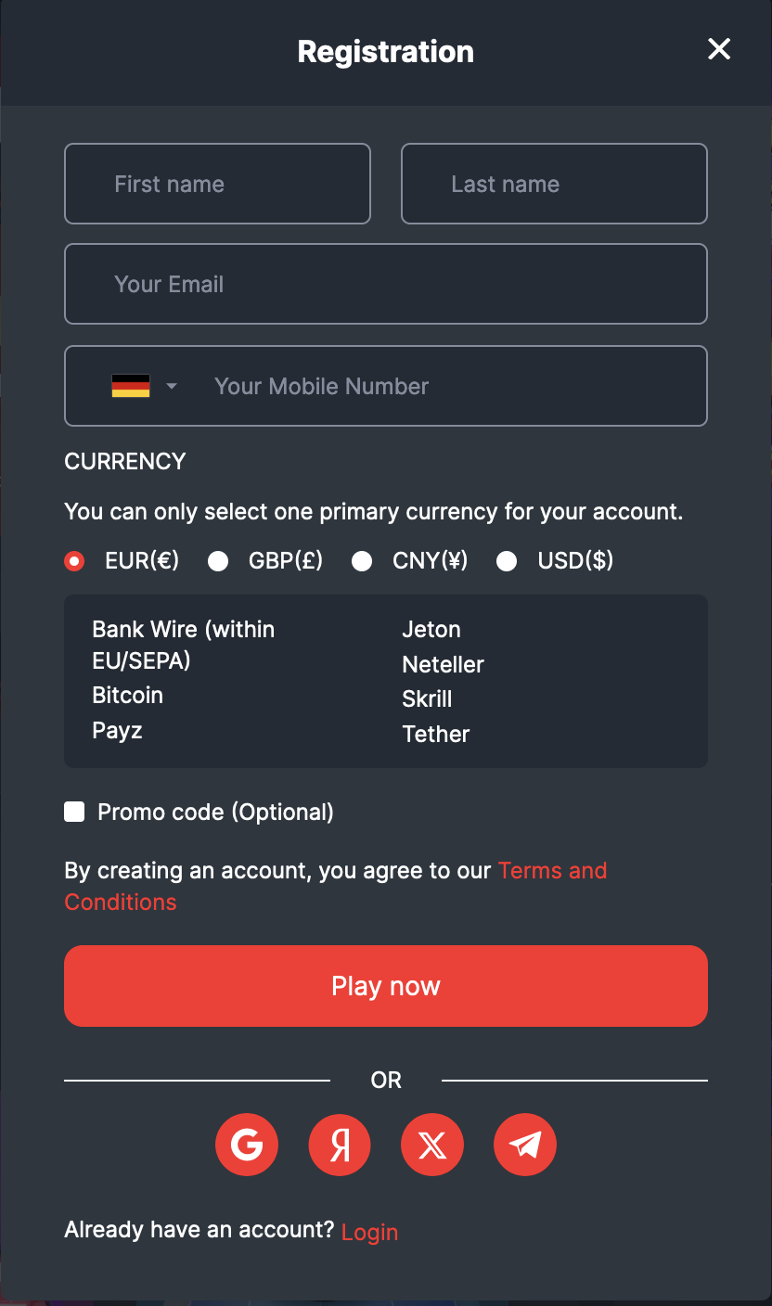Enable the Promo code checkbox
The width and height of the screenshot is (772, 1306).
pyautogui.click(x=74, y=813)
